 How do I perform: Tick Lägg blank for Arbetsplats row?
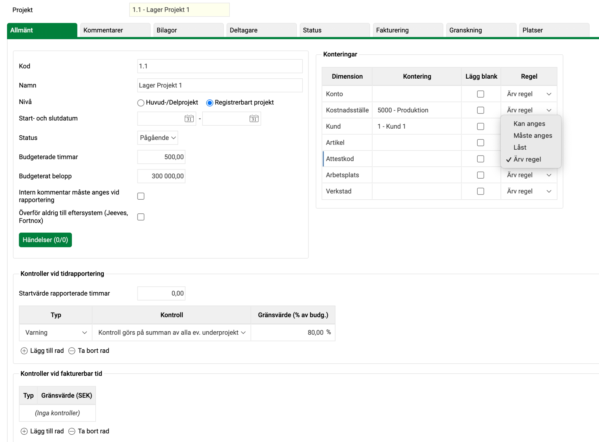coord(481,175)
